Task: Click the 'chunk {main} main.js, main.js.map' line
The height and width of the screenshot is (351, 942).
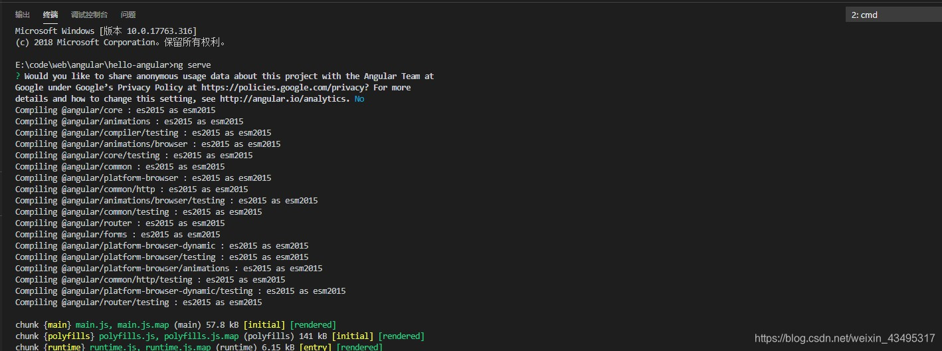Action: (176, 325)
